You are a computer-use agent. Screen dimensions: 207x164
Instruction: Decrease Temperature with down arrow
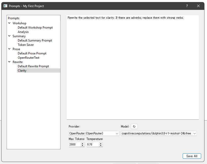pyautogui.click(x=101, y=146)
